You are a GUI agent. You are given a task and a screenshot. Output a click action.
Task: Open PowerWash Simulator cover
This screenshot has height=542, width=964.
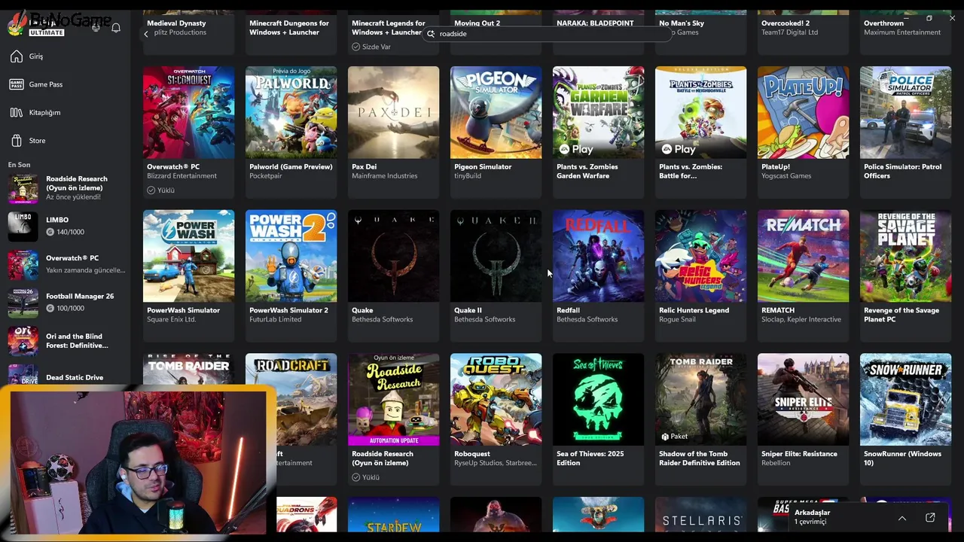188,256
